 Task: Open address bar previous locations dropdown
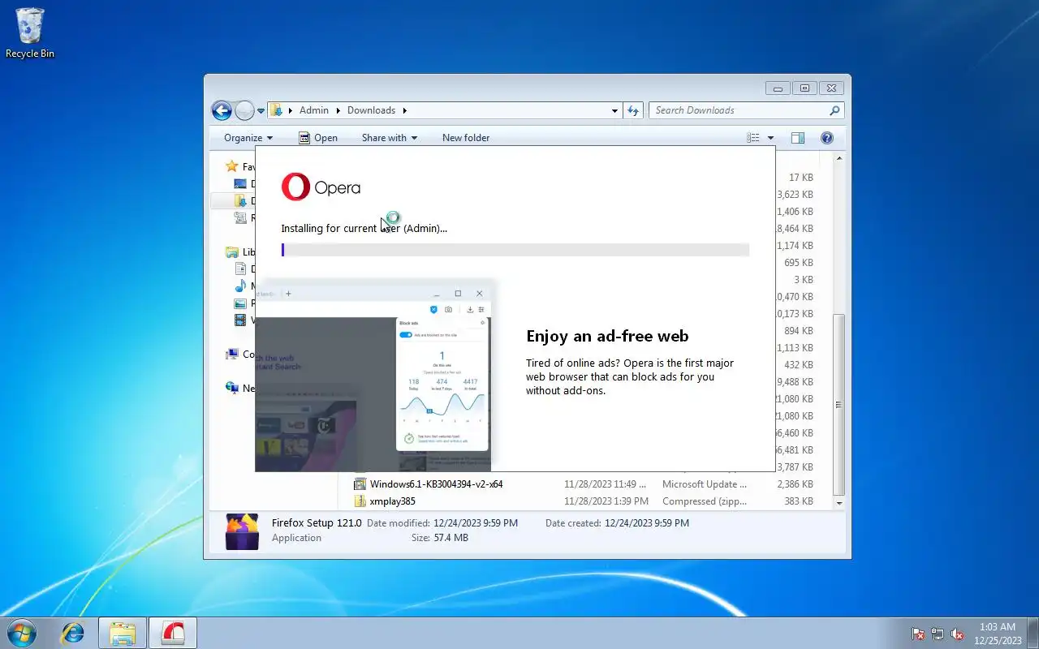pos(614,110)
